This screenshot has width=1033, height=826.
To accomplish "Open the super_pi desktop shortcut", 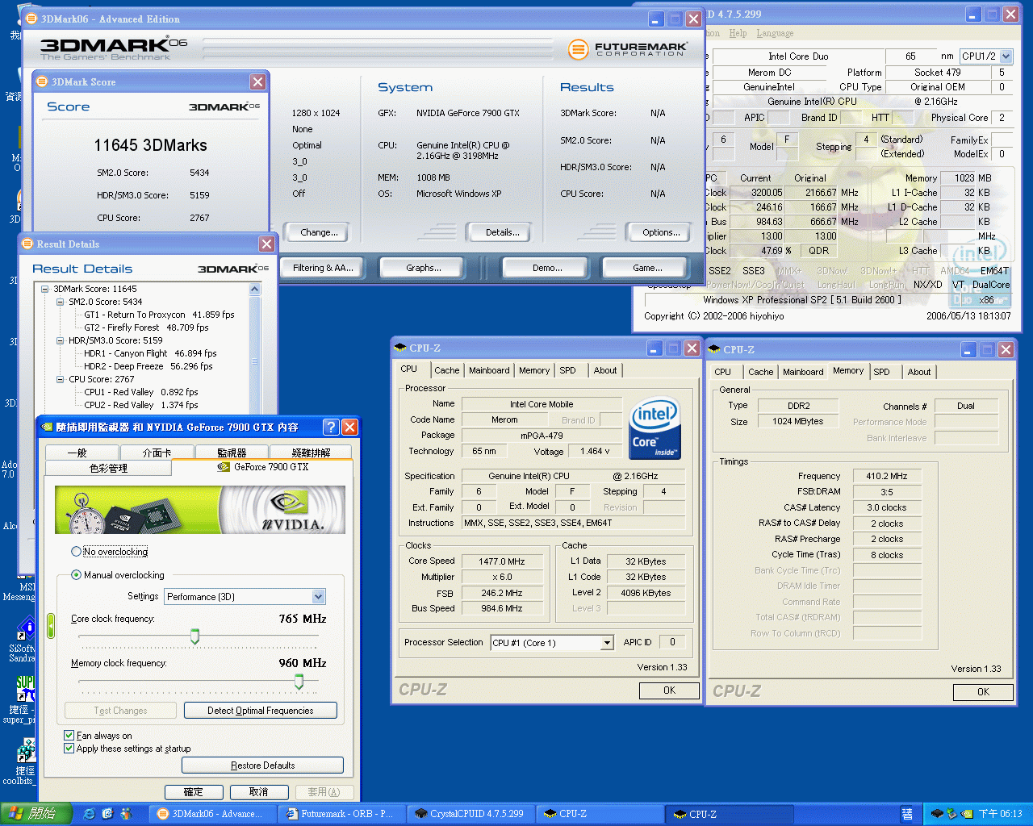I will tap(24, 699).
